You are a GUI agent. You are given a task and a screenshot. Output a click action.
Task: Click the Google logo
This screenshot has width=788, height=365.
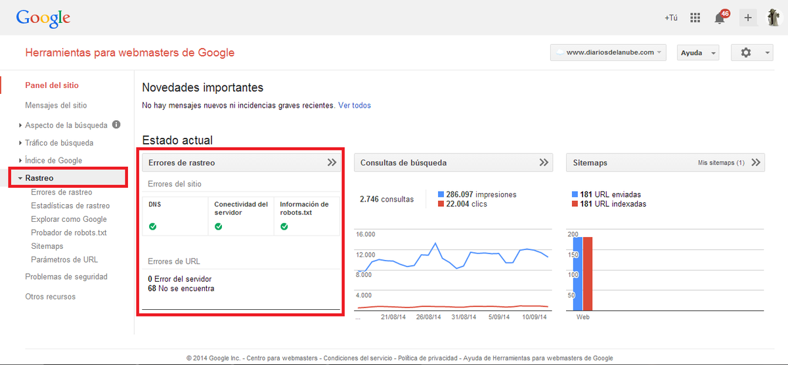coord(43,18)
